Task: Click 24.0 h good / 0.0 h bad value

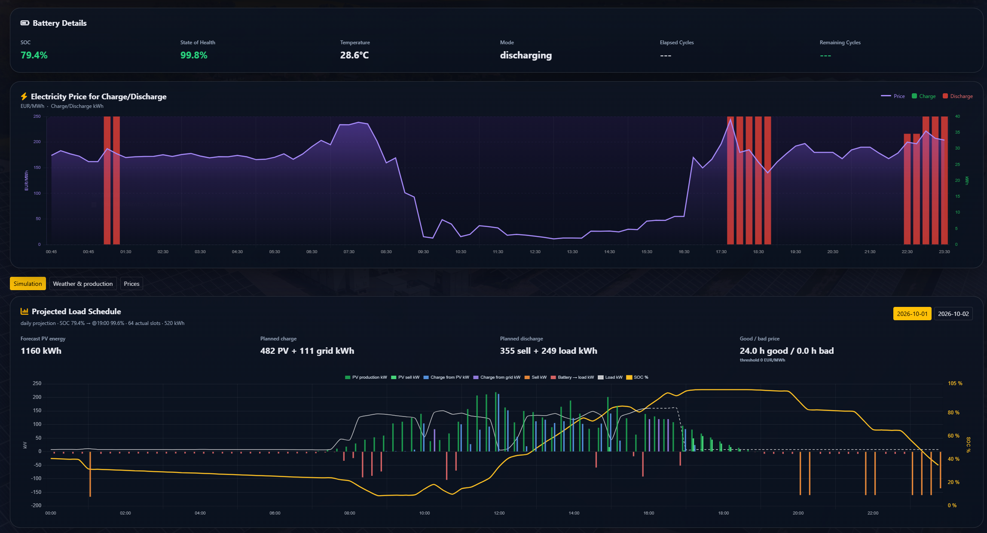Action: pos(787,351)
